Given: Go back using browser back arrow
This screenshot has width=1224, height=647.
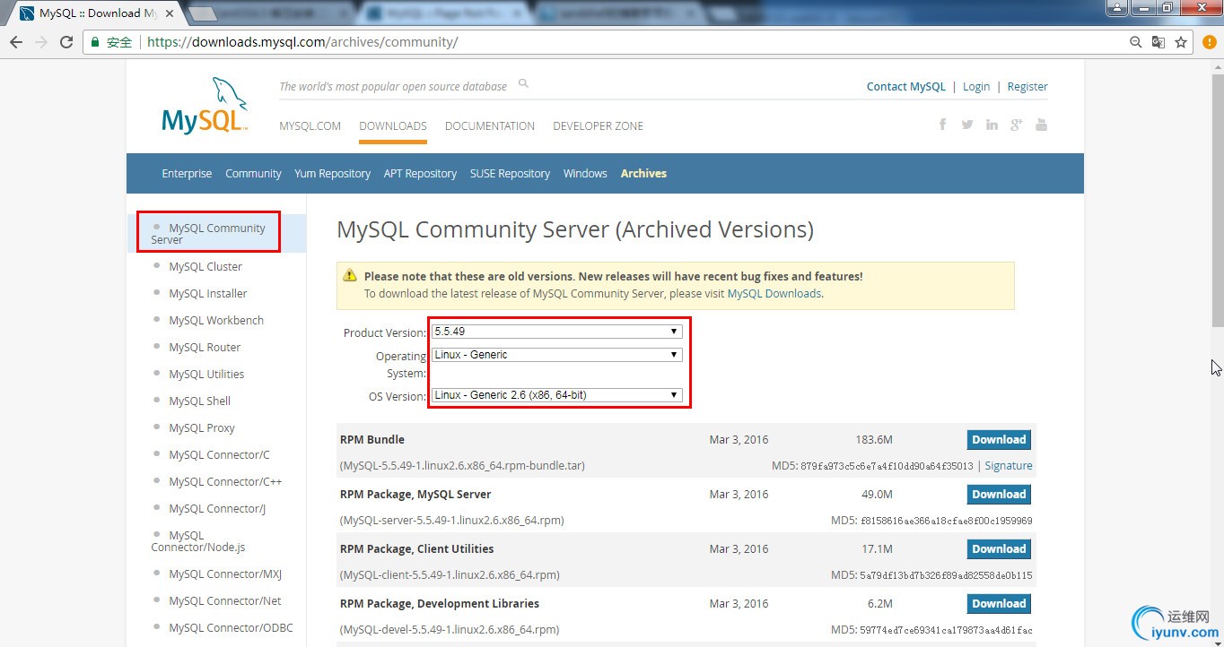Looking at the screenshot, I should [x=15, y=42].
